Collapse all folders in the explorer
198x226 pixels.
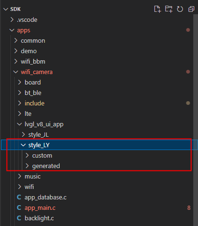[191, 9]
